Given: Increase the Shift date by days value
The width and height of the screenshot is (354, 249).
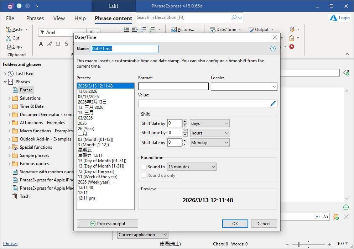Looking at the screenshot, I should click(x=184, y=122).
